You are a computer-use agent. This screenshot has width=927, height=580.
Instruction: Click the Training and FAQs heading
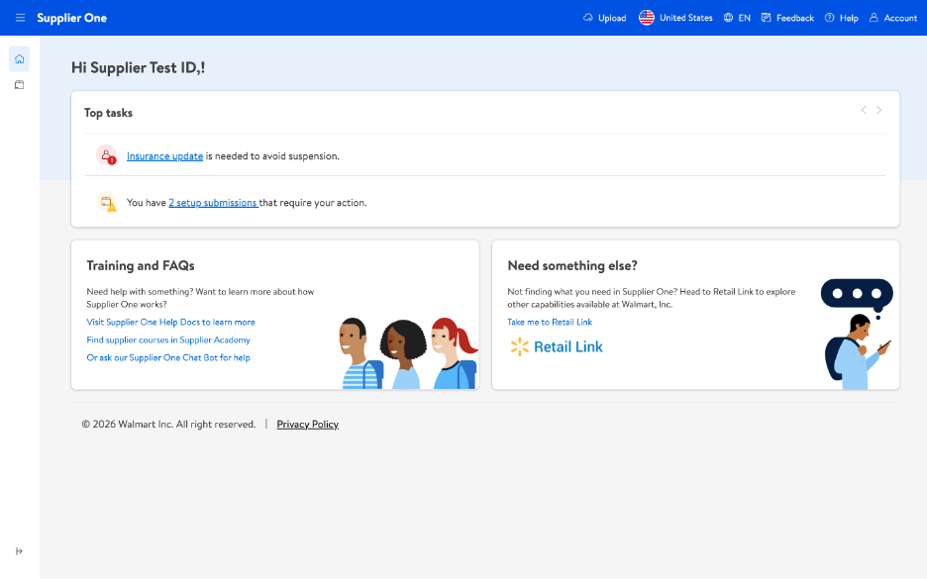point(141,266)
